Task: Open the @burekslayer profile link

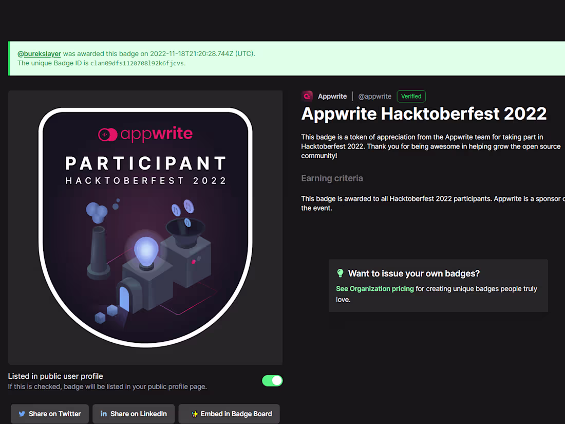Action: click(39, 54)
